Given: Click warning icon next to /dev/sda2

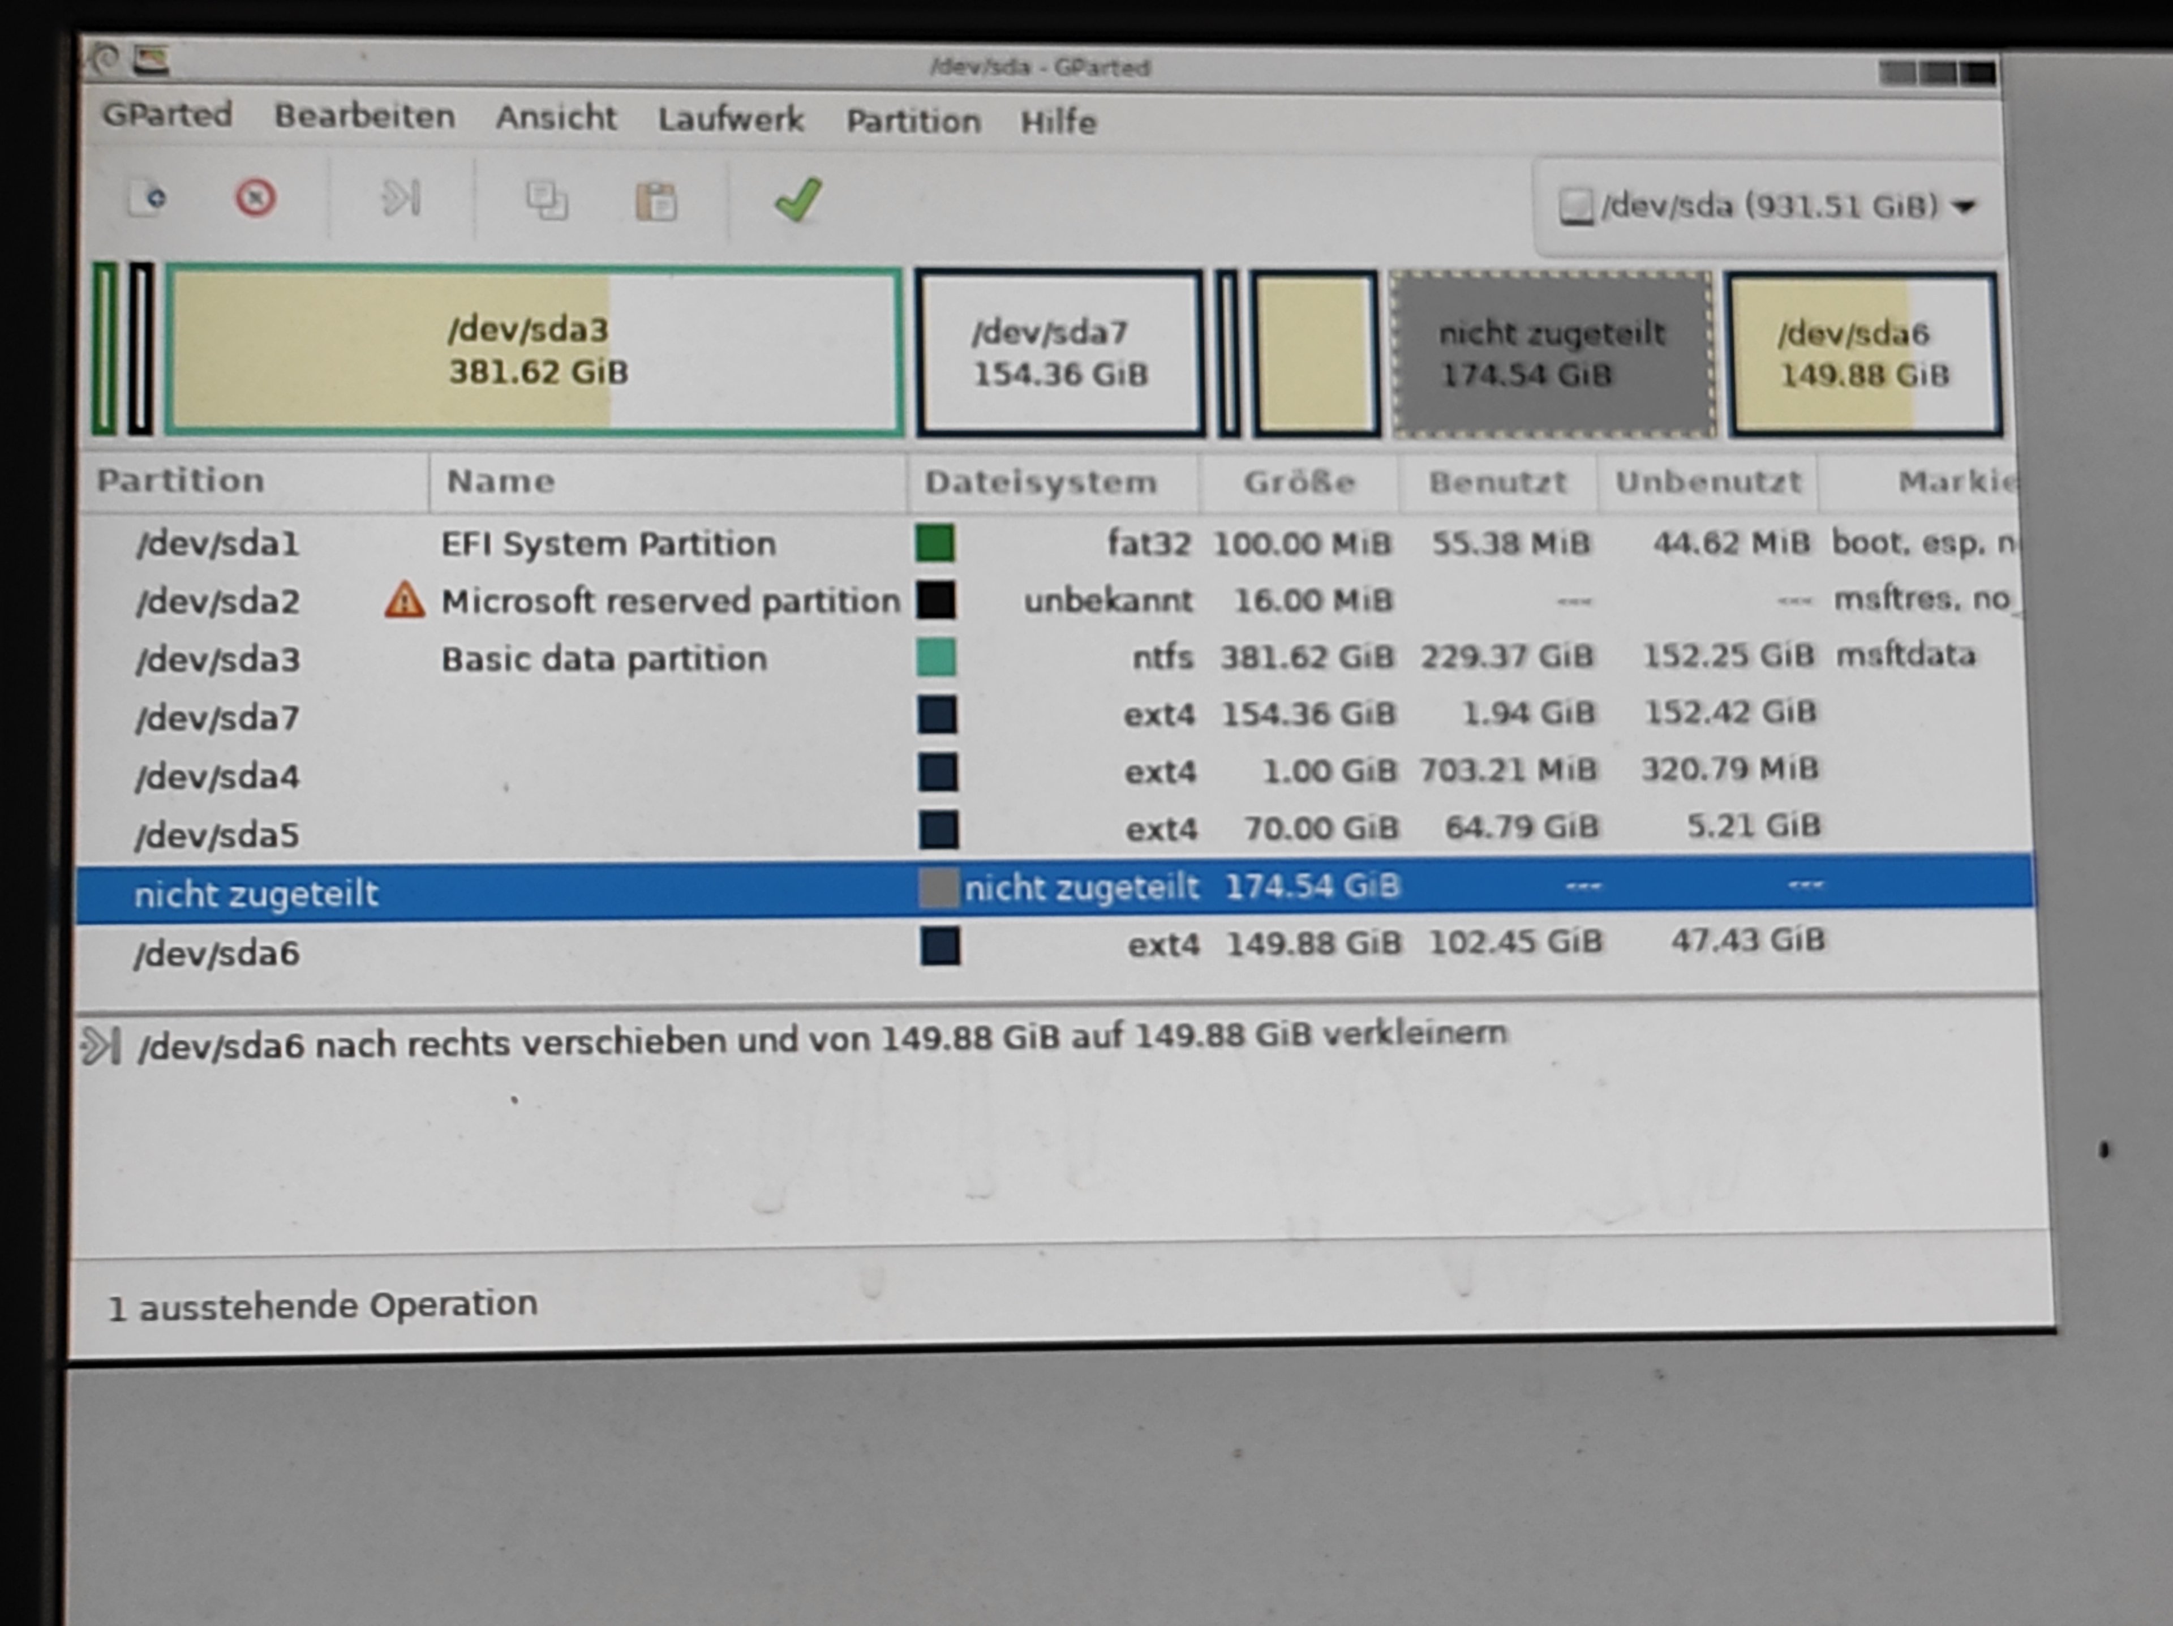Looking at the screenshot, I should click(403, 599).
